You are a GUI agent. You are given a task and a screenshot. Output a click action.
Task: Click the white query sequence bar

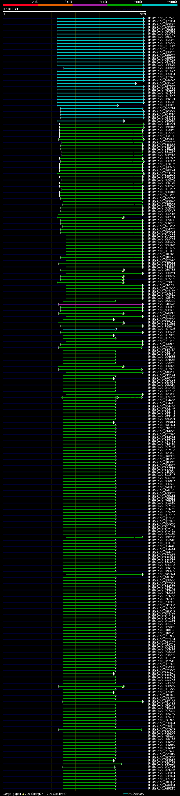tap(74, 12)
